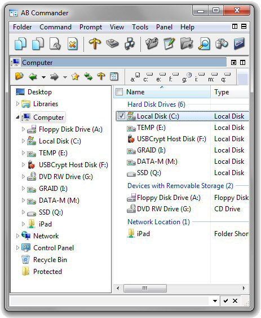
Task: Toggle the select-all checkbox in Name header
Action: (x=119, y=92)
